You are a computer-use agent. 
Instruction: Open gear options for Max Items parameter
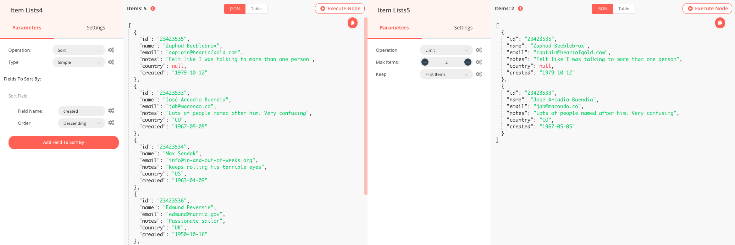(x=479, y=62)
